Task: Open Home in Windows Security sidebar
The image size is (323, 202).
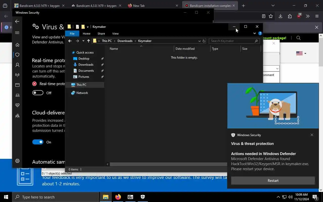Action: pos(17,45)
